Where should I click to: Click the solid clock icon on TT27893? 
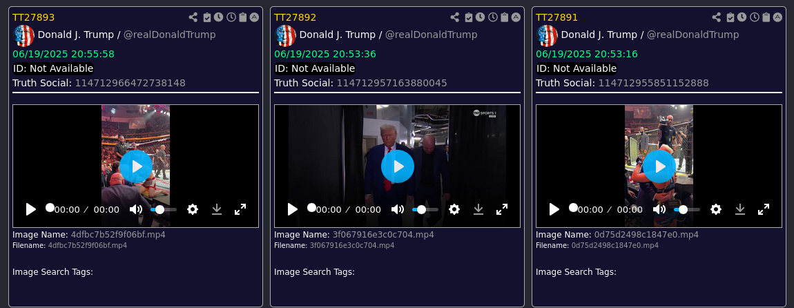(218, 17)
